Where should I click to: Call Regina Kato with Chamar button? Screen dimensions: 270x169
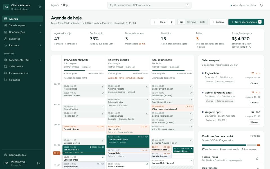(x=254, y=83)
